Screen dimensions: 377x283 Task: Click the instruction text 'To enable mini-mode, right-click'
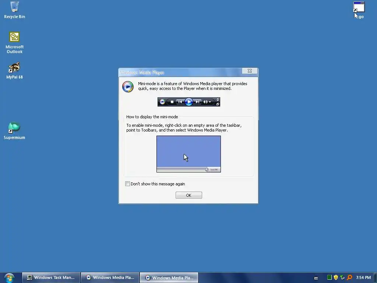pyautogui.click(x=184, y=128)
